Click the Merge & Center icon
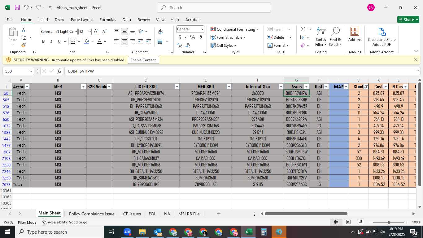This screenshot has width=423, height=238. click(160, 42)
